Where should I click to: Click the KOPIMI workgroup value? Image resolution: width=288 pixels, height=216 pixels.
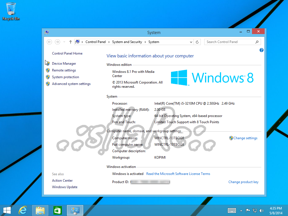(160, 157)
